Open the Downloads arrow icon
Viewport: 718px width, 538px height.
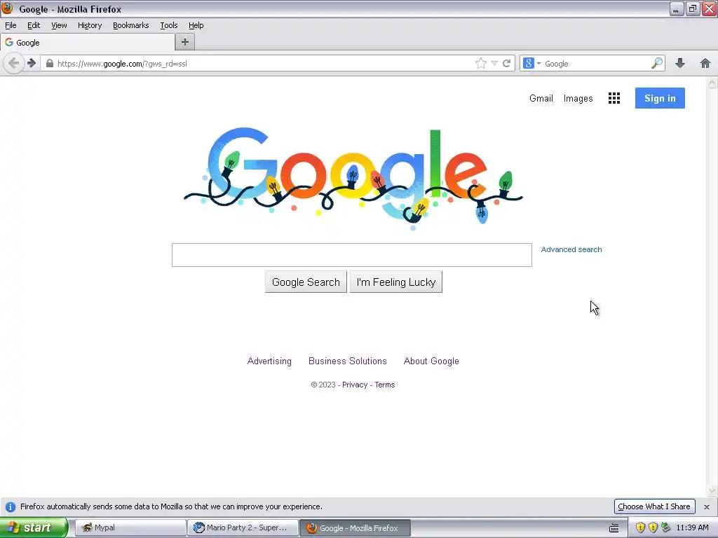click(680, 63)
